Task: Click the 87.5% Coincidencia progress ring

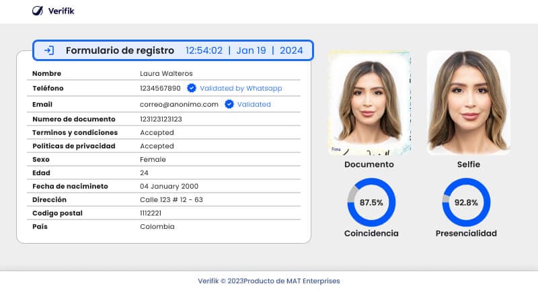Action: pos(371,202)
